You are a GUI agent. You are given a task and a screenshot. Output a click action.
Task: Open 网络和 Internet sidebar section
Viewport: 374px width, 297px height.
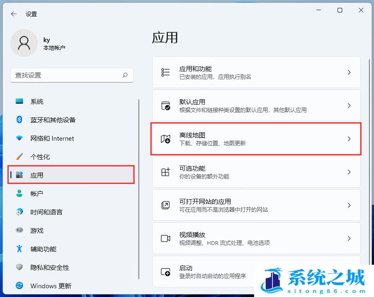pos(52,138)
